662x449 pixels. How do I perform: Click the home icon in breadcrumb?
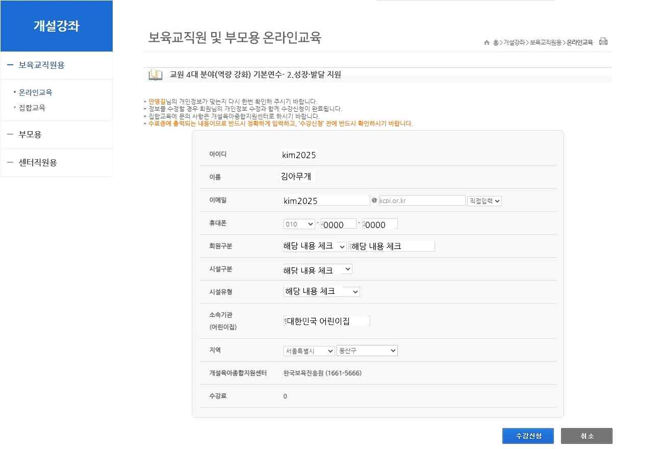[x=487, y=43]
